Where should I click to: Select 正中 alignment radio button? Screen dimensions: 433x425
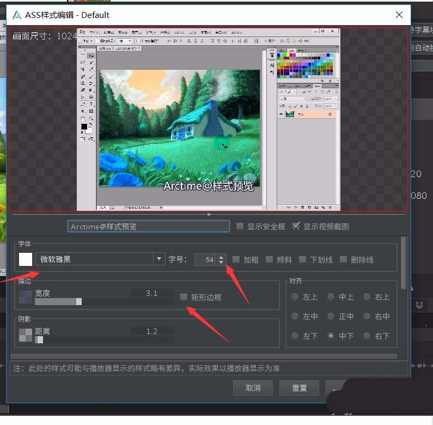(x=331, y=316)
